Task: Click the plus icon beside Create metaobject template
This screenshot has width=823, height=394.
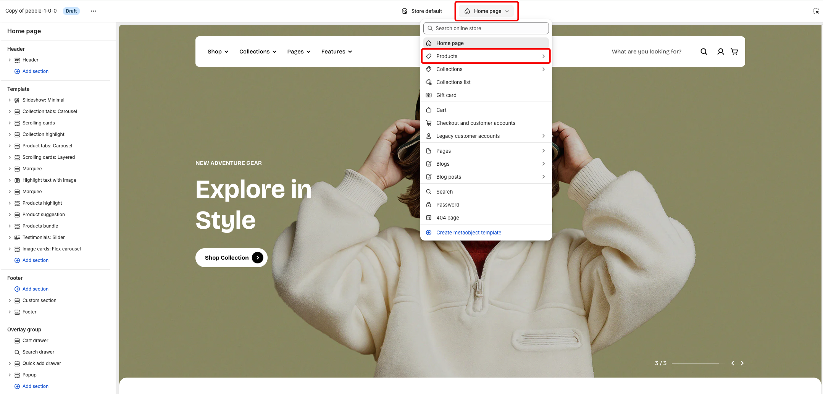Action: pos(429,233)
